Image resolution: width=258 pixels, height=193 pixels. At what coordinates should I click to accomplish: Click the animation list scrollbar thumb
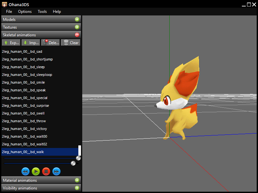(80, 150)
